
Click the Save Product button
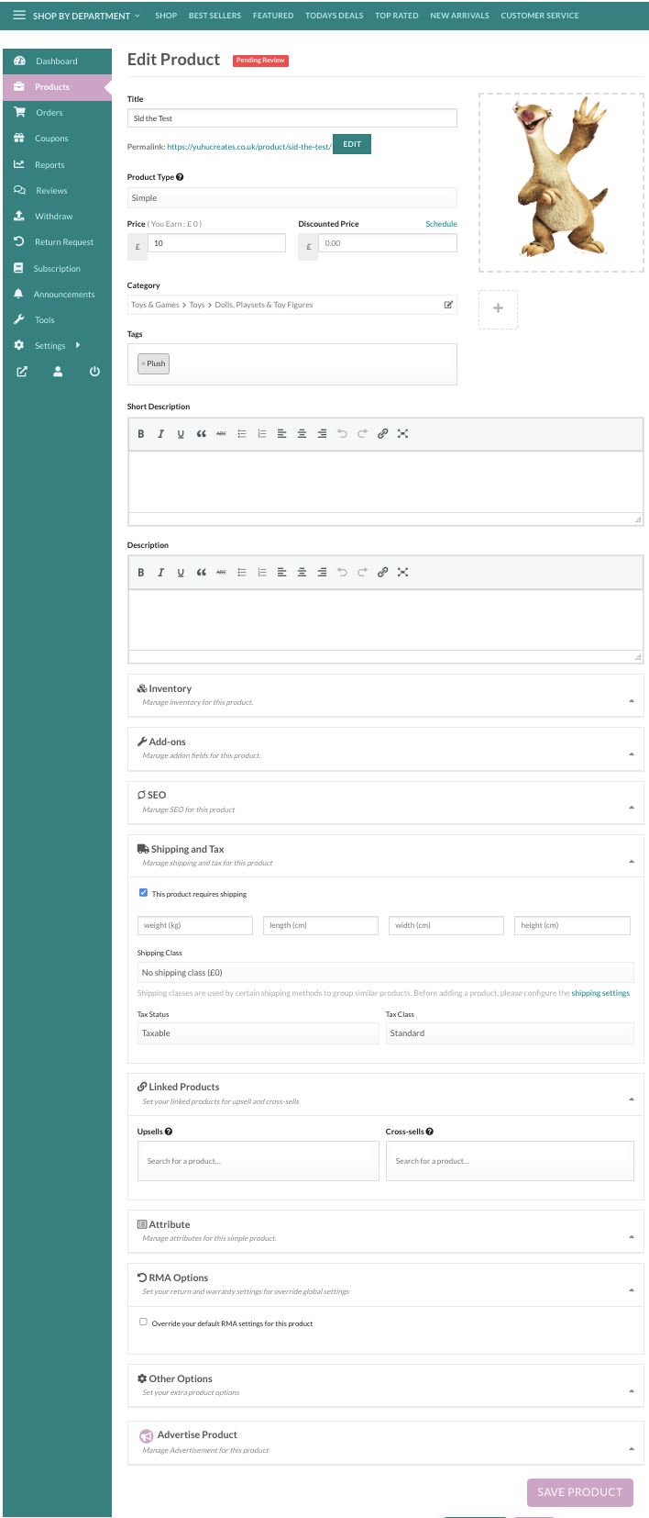click(580, 1491)
